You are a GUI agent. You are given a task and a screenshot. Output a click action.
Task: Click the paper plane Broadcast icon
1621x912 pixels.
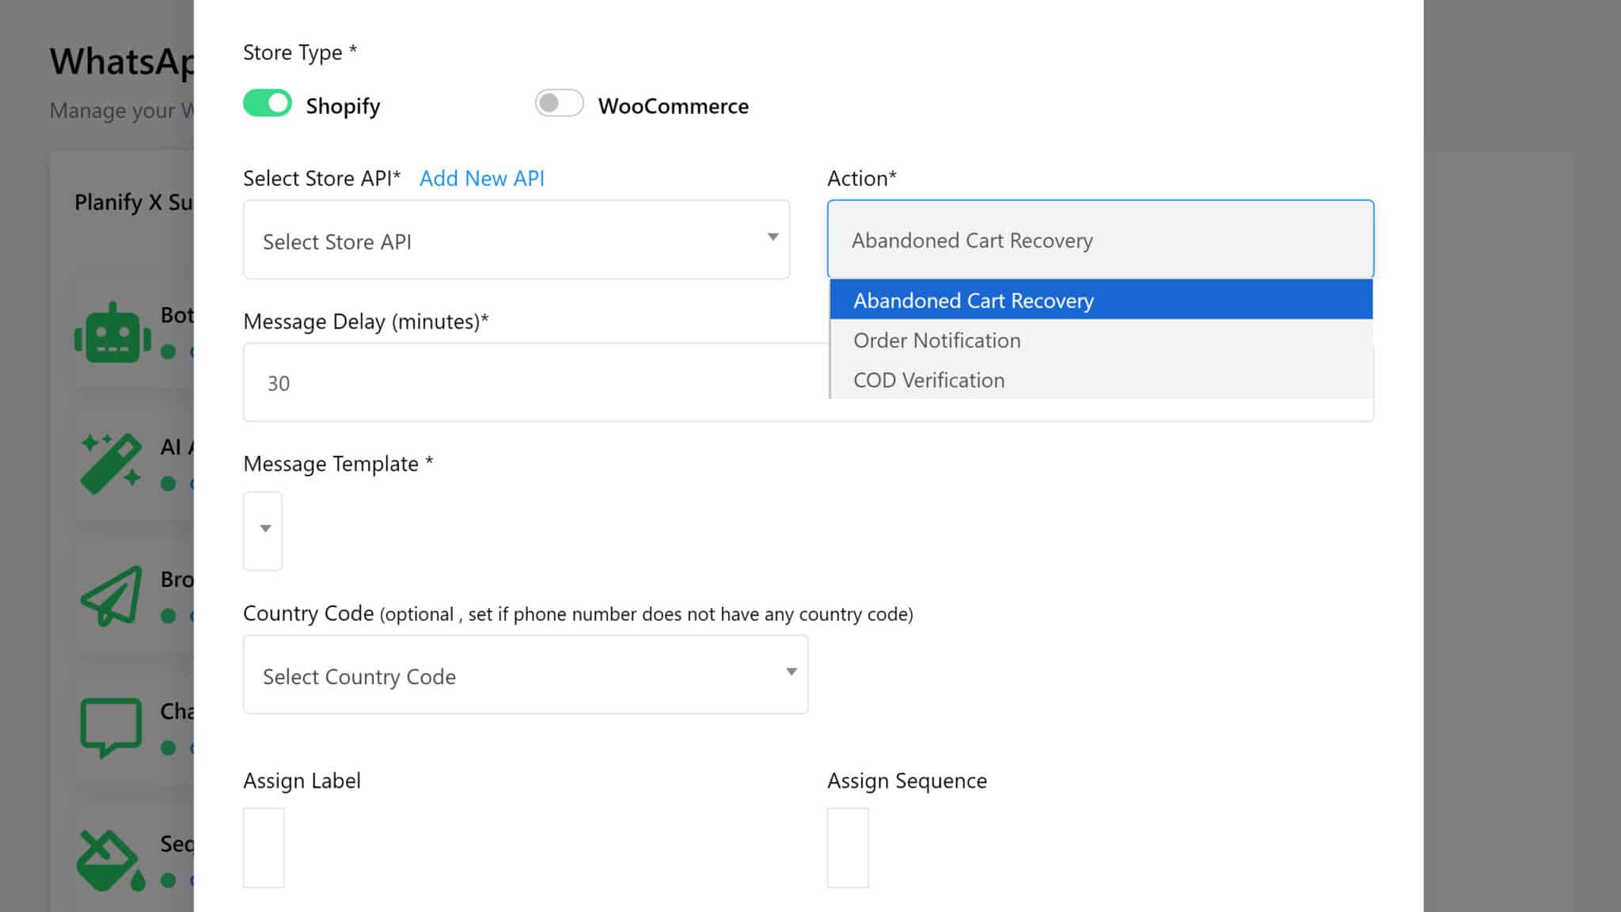point(112,595)
